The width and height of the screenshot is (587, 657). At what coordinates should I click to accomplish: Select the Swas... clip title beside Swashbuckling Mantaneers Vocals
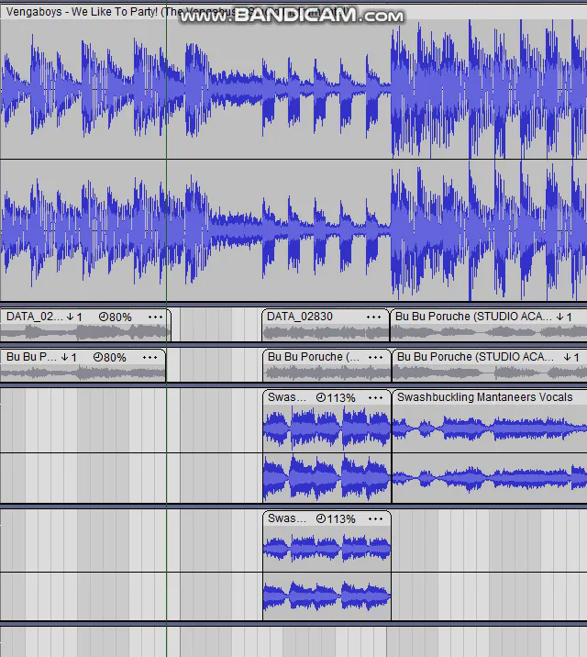[287, 396]
